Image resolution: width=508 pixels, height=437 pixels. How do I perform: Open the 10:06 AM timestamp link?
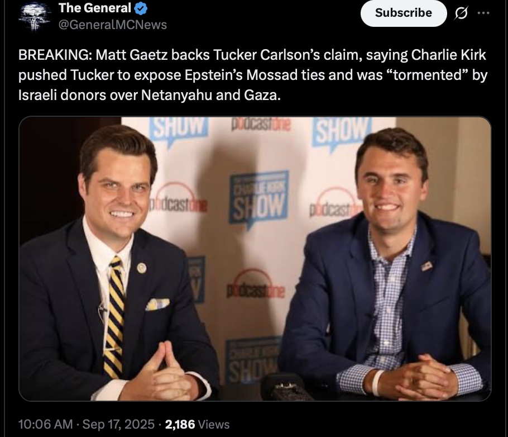pos(45,424)
